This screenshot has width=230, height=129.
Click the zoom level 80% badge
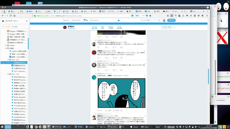(137, 16)
